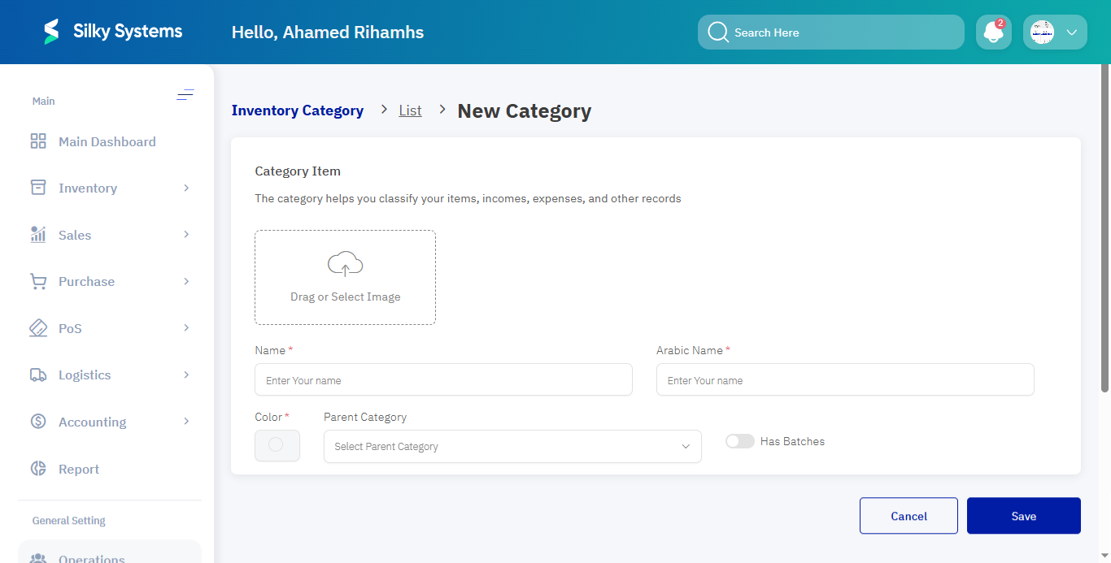This screenshot has height=563, width=1111.
Task: Click the Report pie-chart icon
Action: point(37,468)
